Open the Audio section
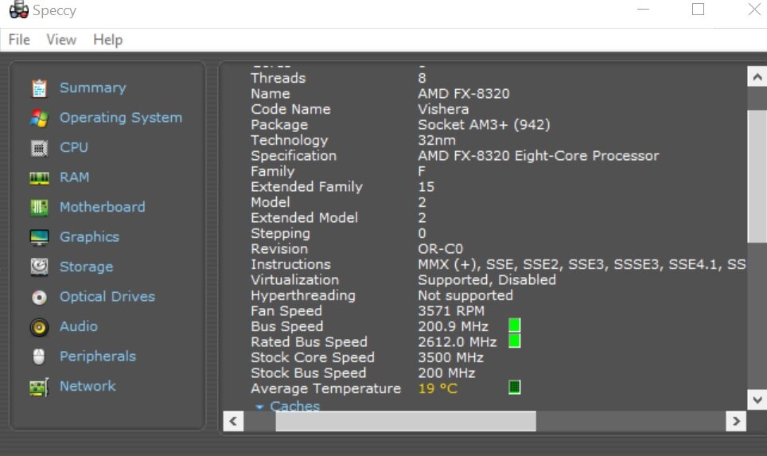The image size is (767, 456). pyautogui.click(x=78, y=327)
